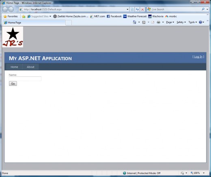Click the Favorites star icon
Image resolution: width=211 pixels, height=177 pixels.
[5, 17]
